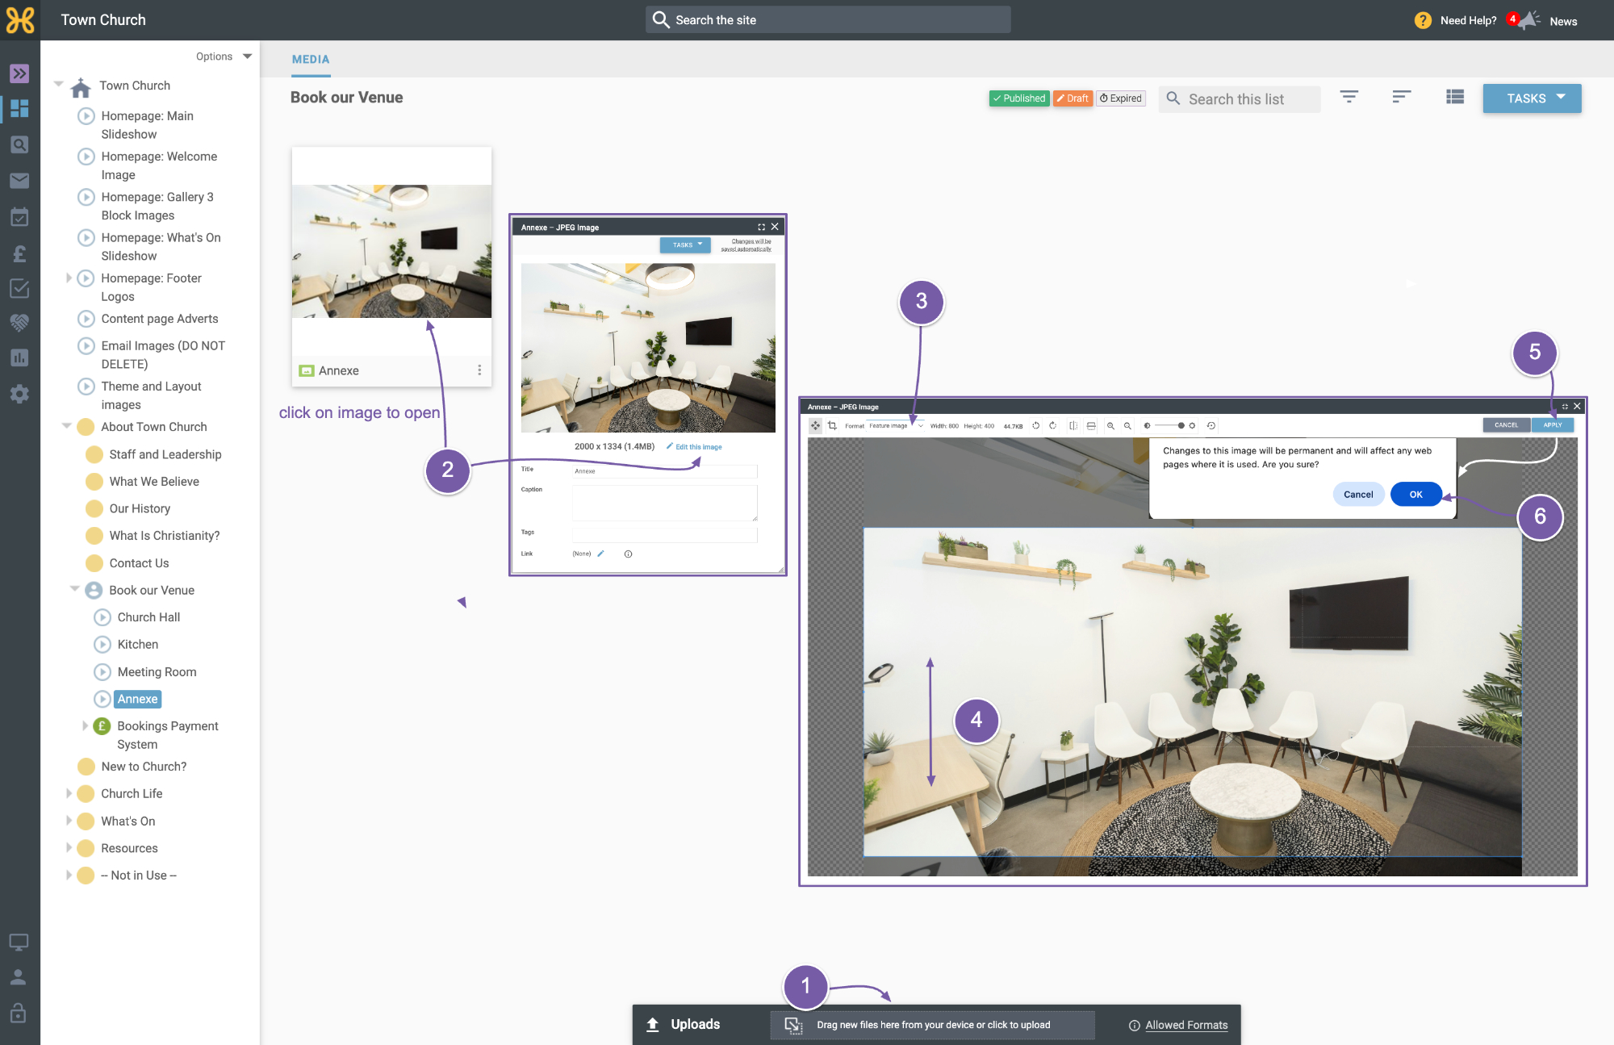Image resolution: width=1614 pixels, height=1045 pixels.
Task: Click the yellow logo in top-left corner
Action: pyautogui.click(x=20, y=20)
